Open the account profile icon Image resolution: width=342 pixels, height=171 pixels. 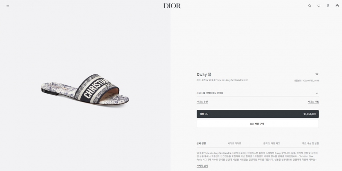(328, 6)
